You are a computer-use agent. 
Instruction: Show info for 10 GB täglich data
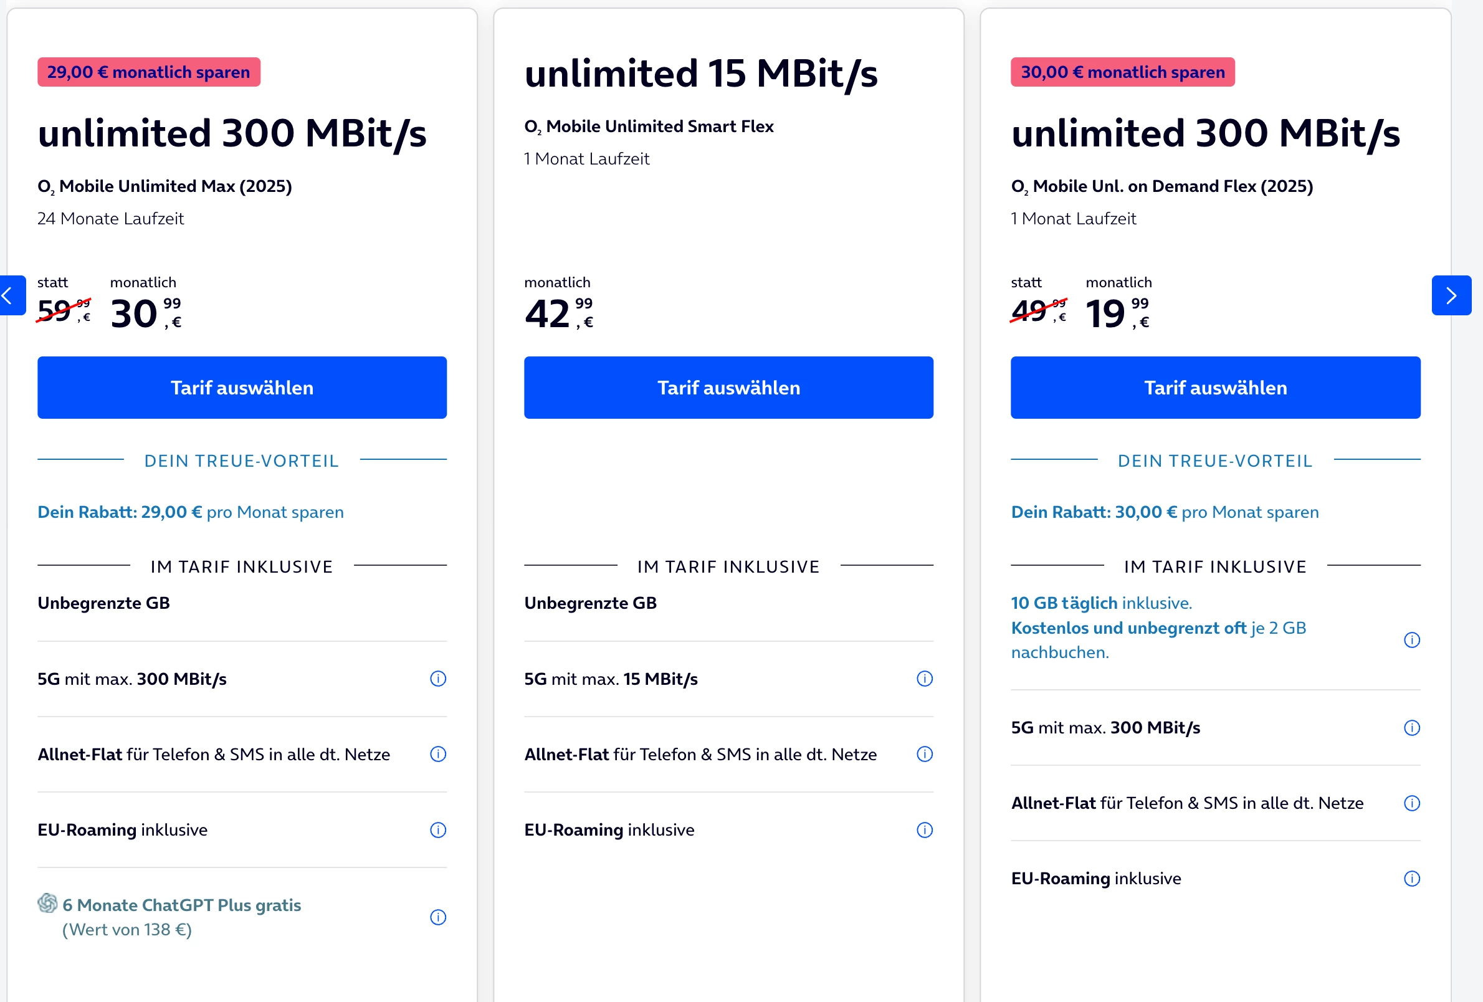click(1411, 639)
